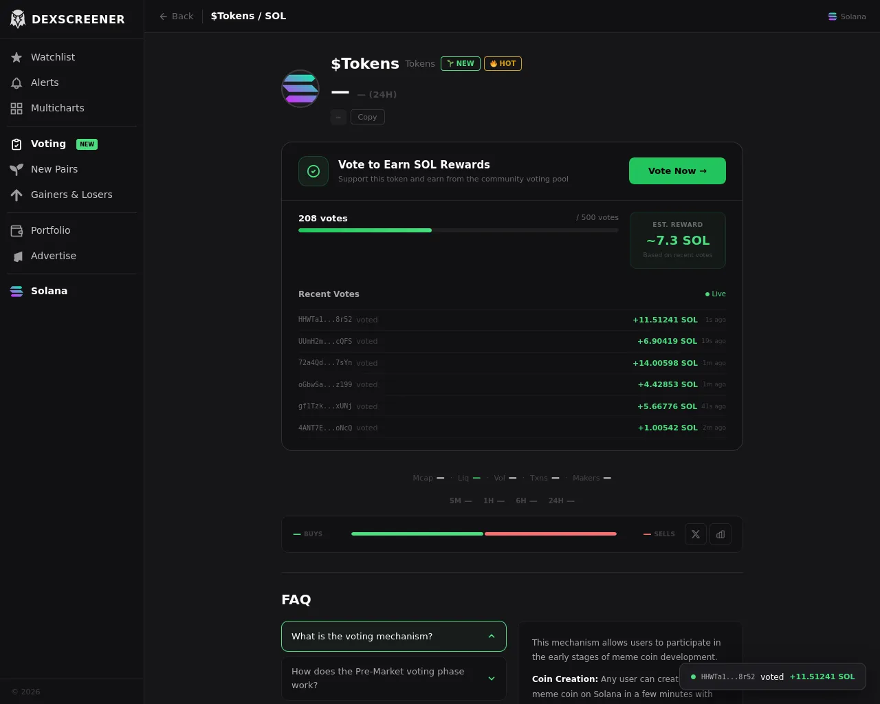
Task: Click the green buys bar
Action: click(417, 533)
